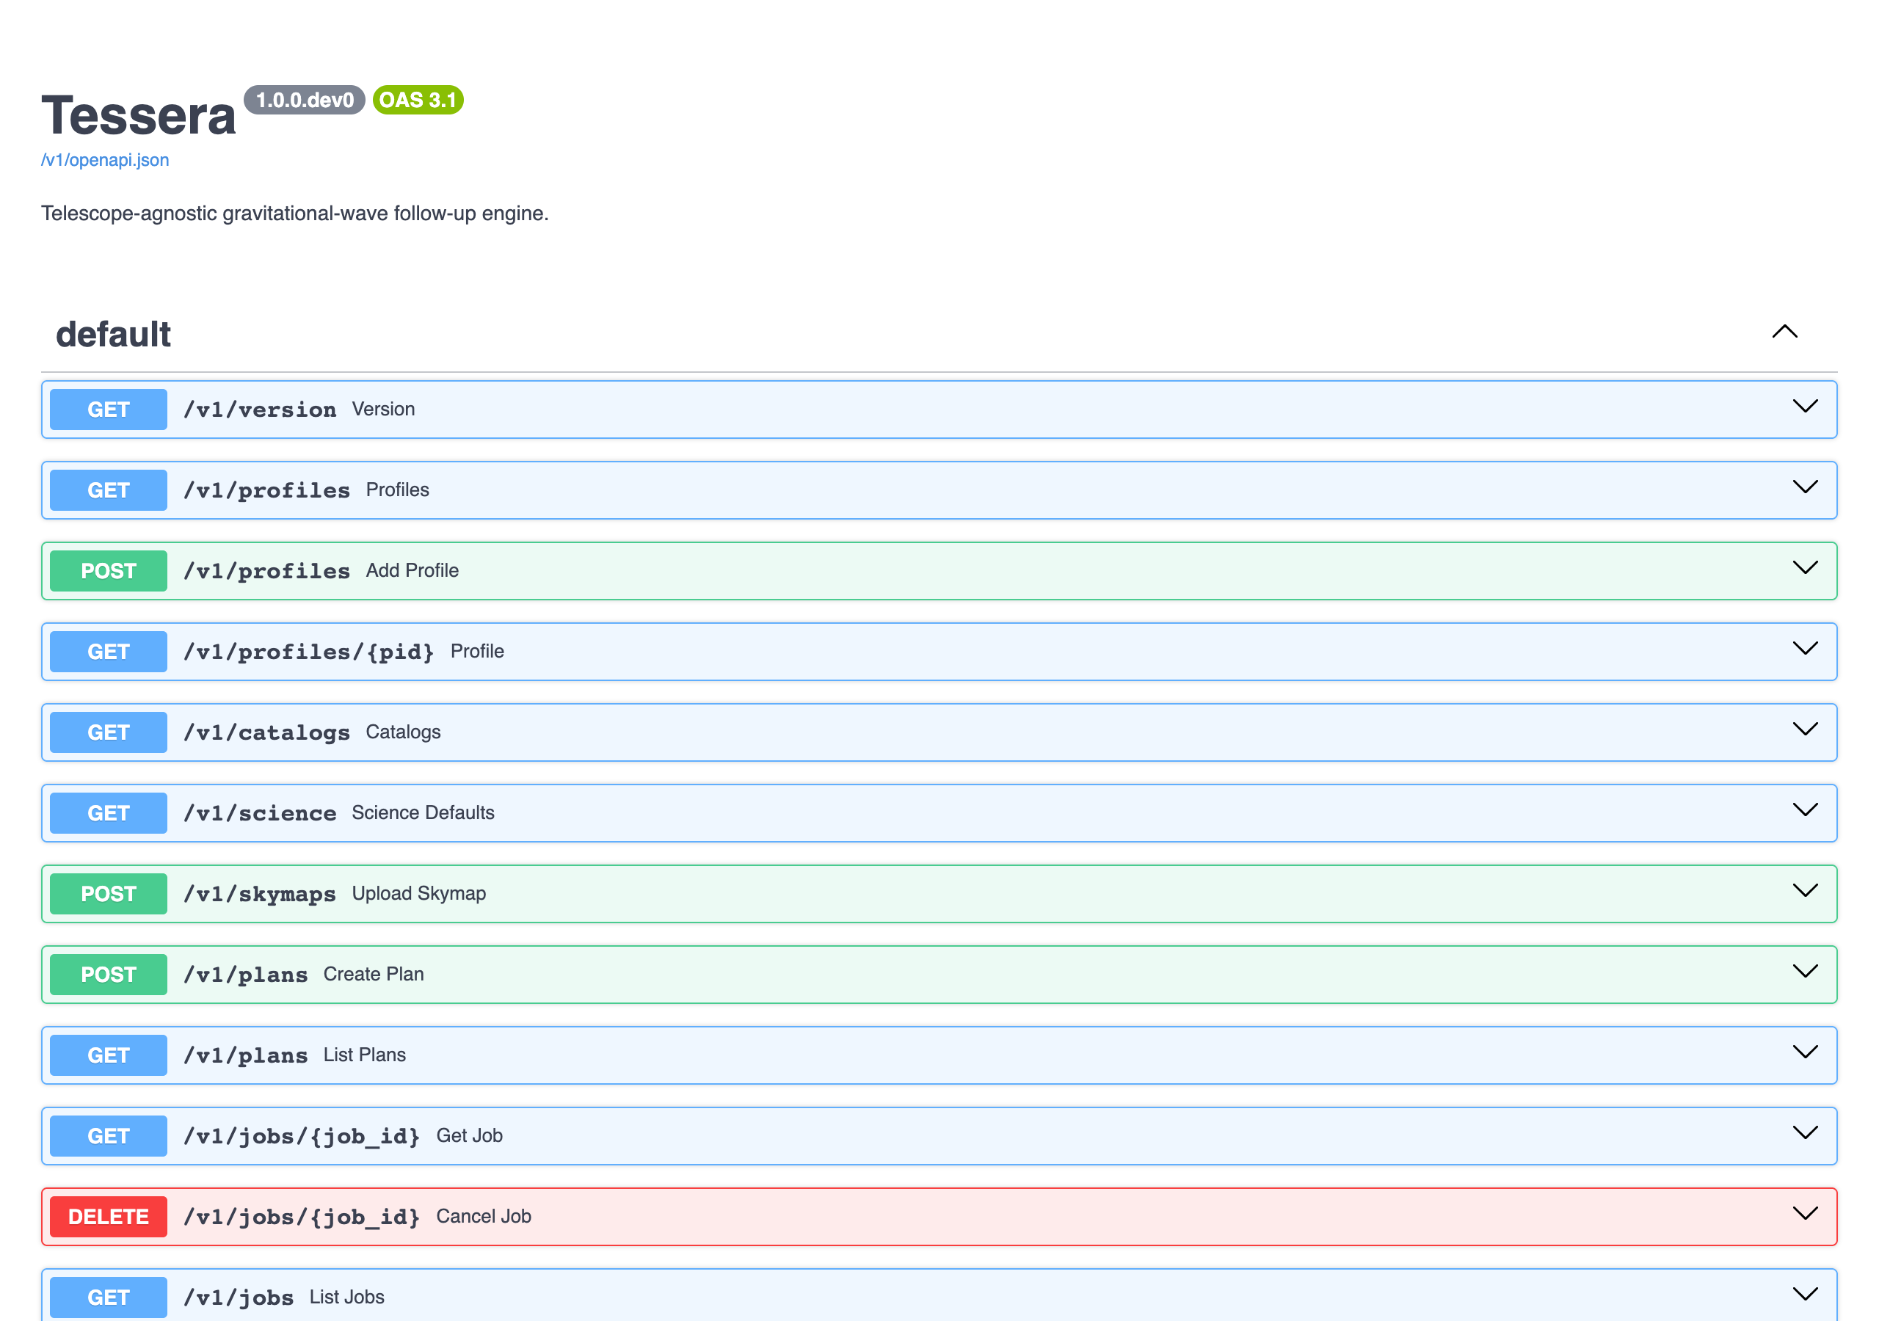The height and width of the screenshot is (1321, 1879).
Task: Click the GET badge for Science Defaults
Action: (x=108, y=812)
